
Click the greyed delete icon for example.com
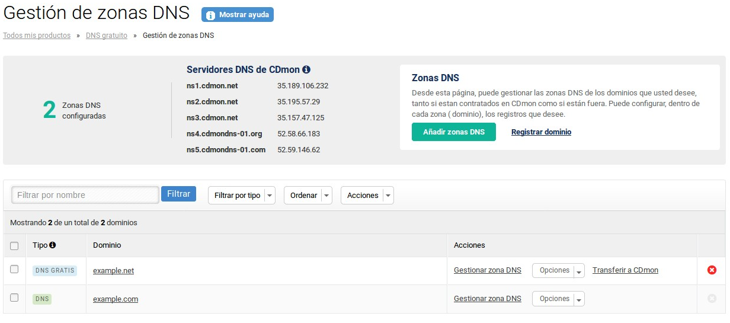tap(712, 299)
